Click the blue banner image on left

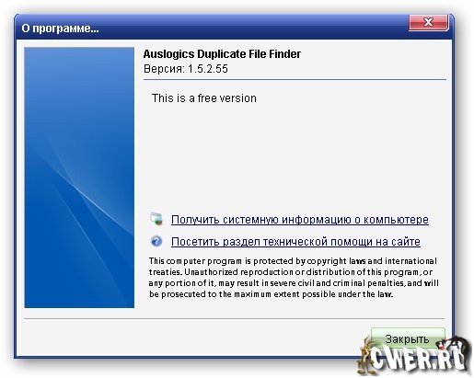[79, 178]
